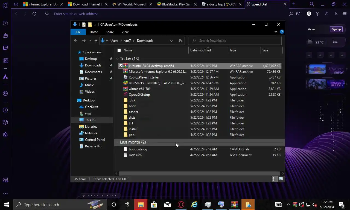The height and width of the screenshot is (210, 350).
Task: Open Quick Access Toolbar customize dropdown
Action: [95, 25]
